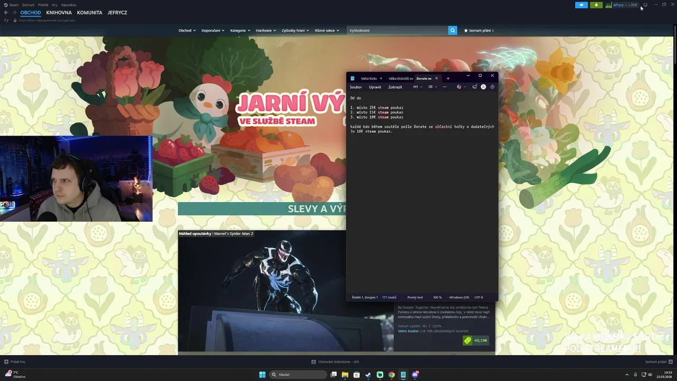Open Task View on taskbar
The height and width of the screenshot is (381, 677).
pos(334,375)
